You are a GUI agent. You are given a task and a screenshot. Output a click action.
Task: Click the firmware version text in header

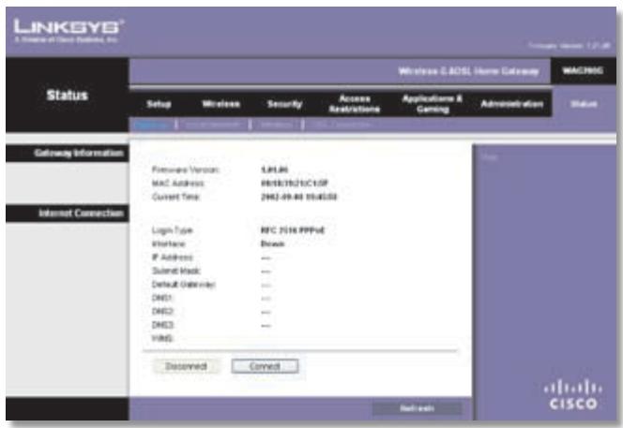point(570,46)
